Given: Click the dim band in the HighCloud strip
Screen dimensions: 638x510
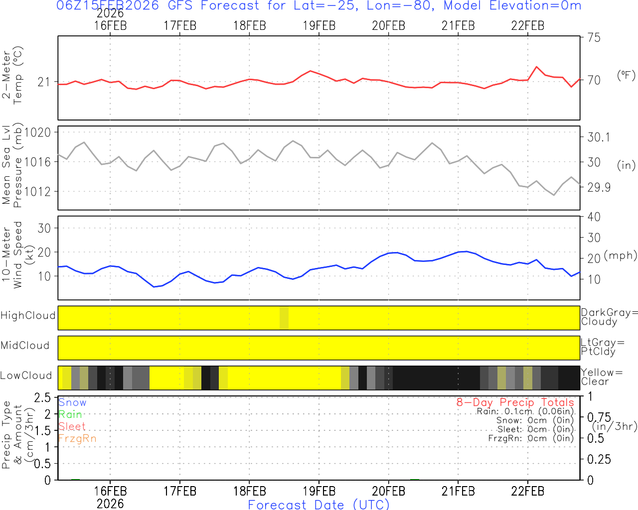Looking at the screenshot, I should pos(284,318).
